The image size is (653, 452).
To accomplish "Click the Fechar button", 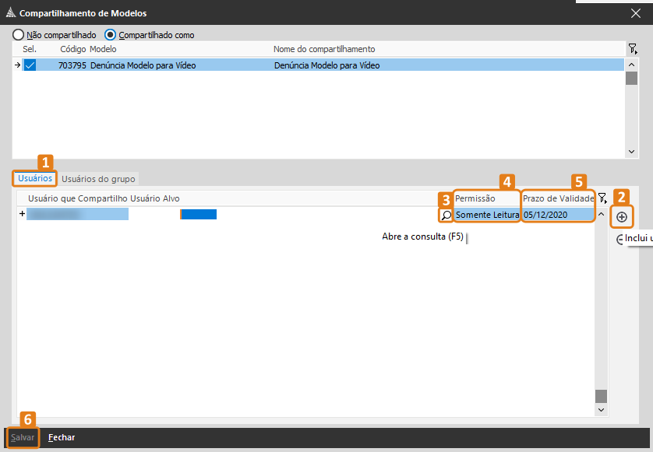I will (x=62, y=437).
